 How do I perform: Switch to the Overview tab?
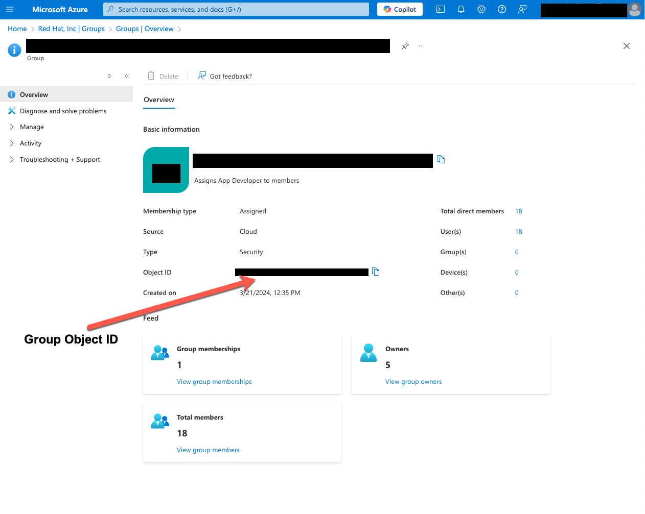tap(158, 100)
